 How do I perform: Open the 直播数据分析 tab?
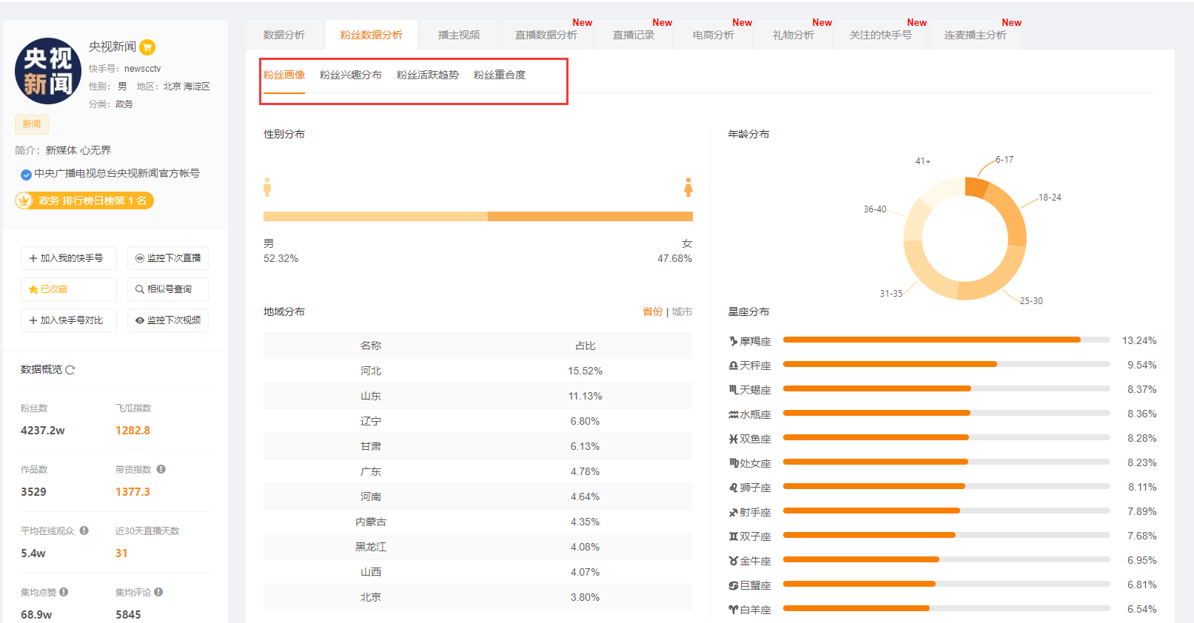point(546,35)
